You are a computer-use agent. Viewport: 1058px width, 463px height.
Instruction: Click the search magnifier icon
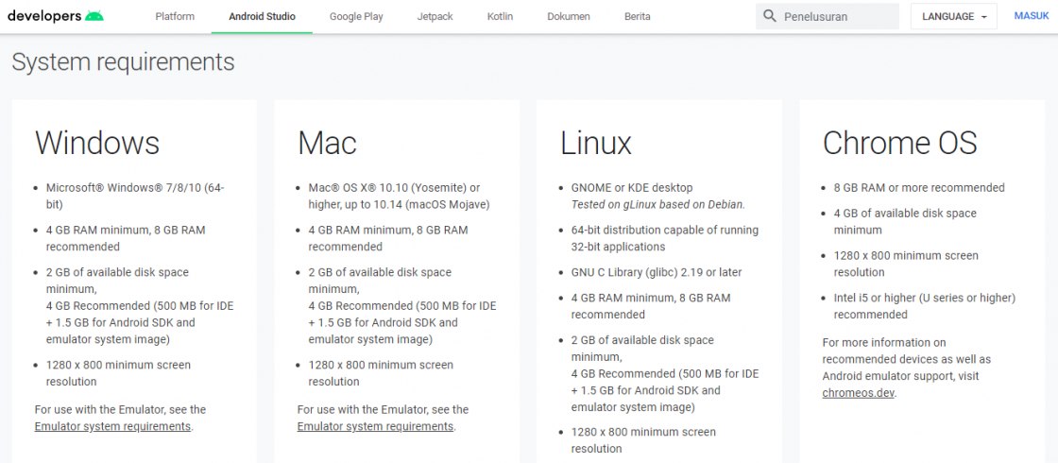(769, 16)
